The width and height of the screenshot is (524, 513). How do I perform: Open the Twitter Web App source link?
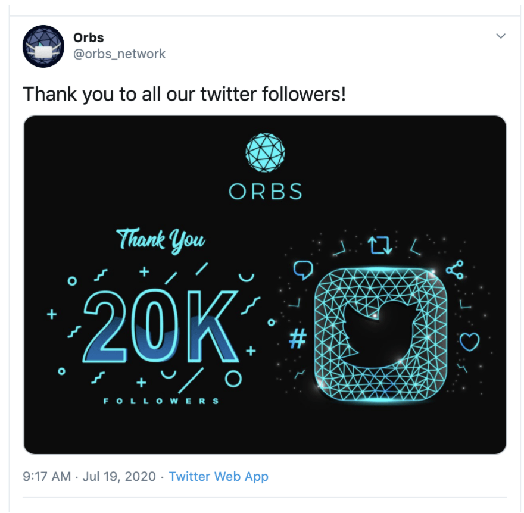coord(219,476)
